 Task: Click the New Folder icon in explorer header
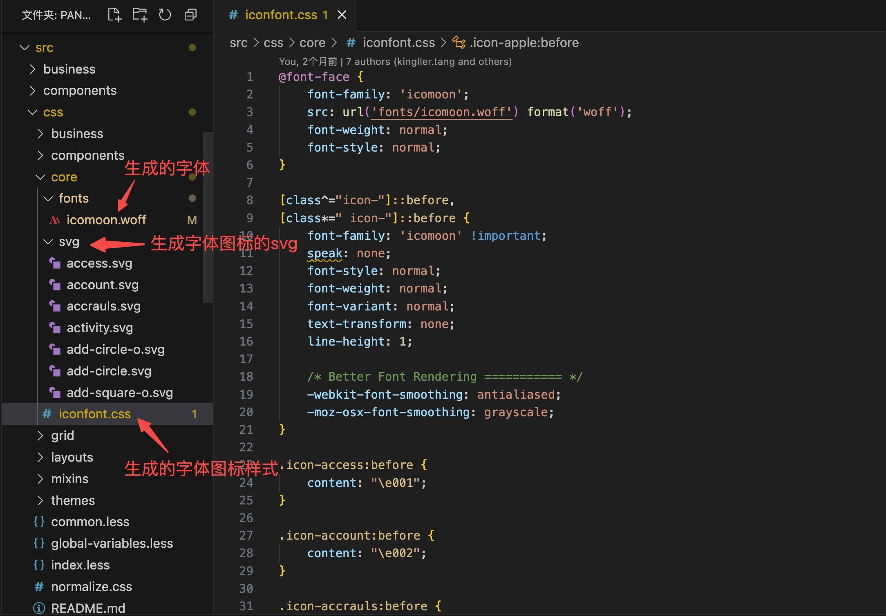[x=140, y=15]
